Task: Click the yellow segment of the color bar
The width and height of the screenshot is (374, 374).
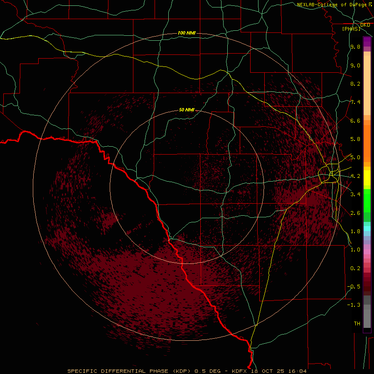Action: point(367,178)
